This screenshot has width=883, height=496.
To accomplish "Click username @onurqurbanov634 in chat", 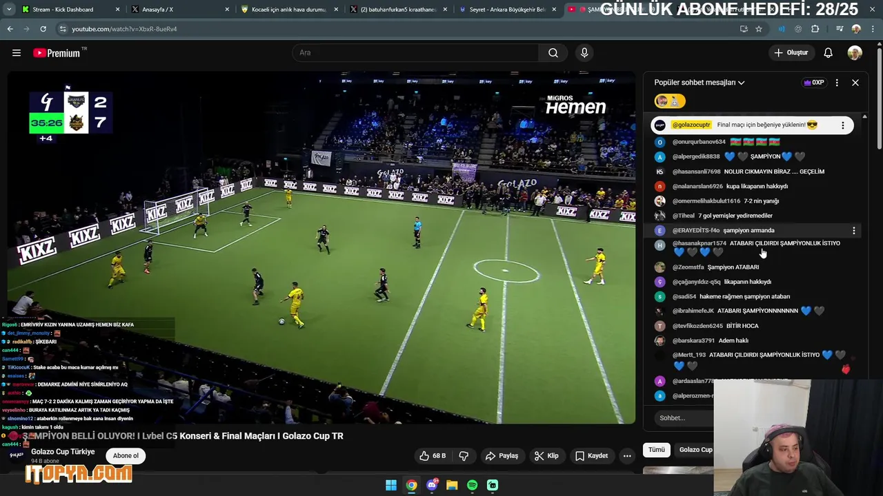I will click(699, 142).
